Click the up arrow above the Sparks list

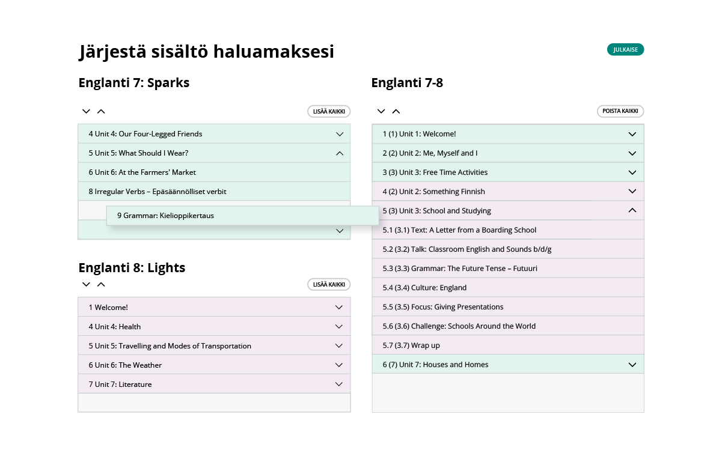click(x=101, y=111)
